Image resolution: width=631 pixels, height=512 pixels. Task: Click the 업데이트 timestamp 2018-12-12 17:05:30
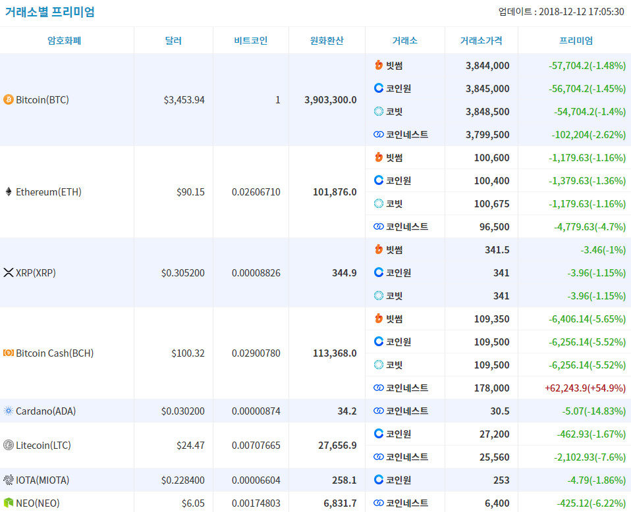tap(561, 12)
